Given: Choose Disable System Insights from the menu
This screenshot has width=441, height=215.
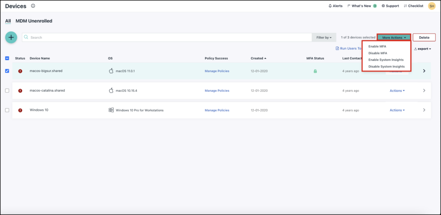Looking at the screenshot, I should point(386,66).
